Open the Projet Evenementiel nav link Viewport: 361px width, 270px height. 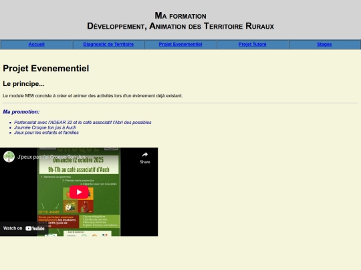180,44
